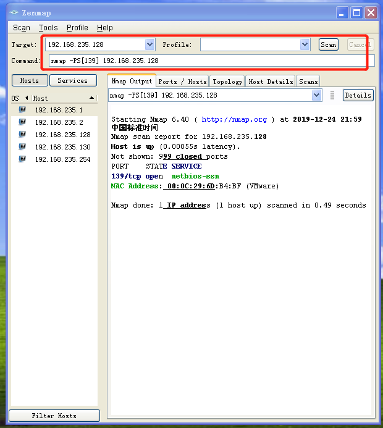The image size is (383, 428).
Task: Switch to the Nmap Output tab
Action: [x=132, y=81]
